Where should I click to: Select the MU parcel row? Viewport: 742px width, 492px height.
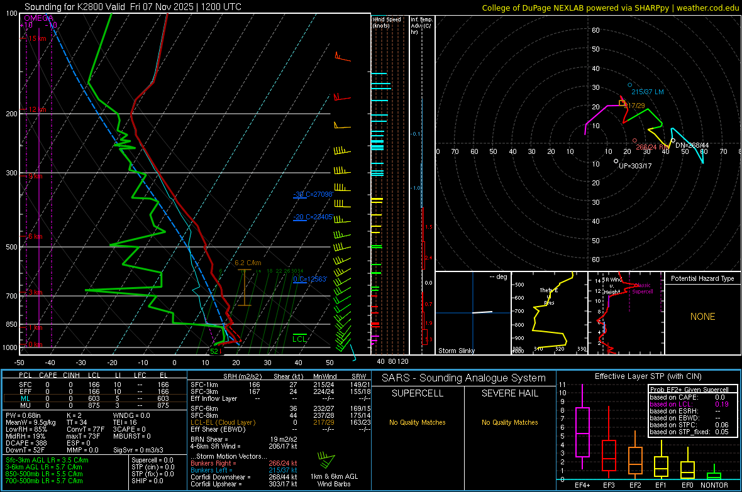click(94, 405)
